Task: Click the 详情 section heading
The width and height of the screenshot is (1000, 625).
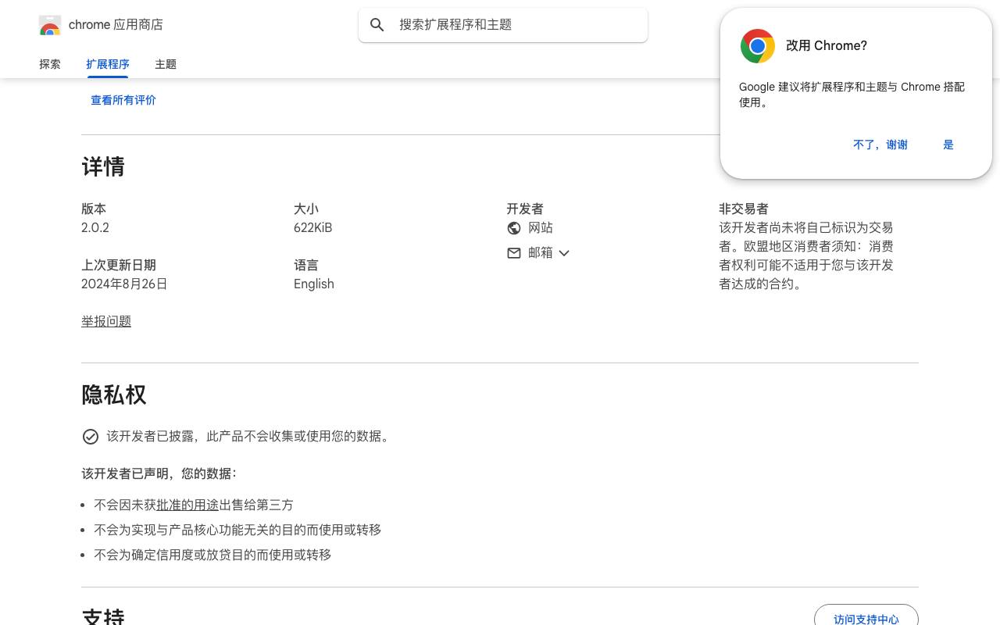Action: coord(103,166)
